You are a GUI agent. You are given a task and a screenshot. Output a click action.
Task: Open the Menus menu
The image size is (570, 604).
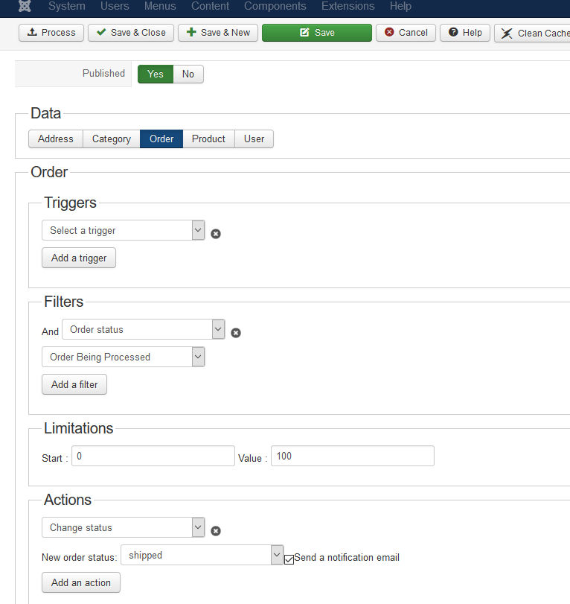tap(160, 6)
